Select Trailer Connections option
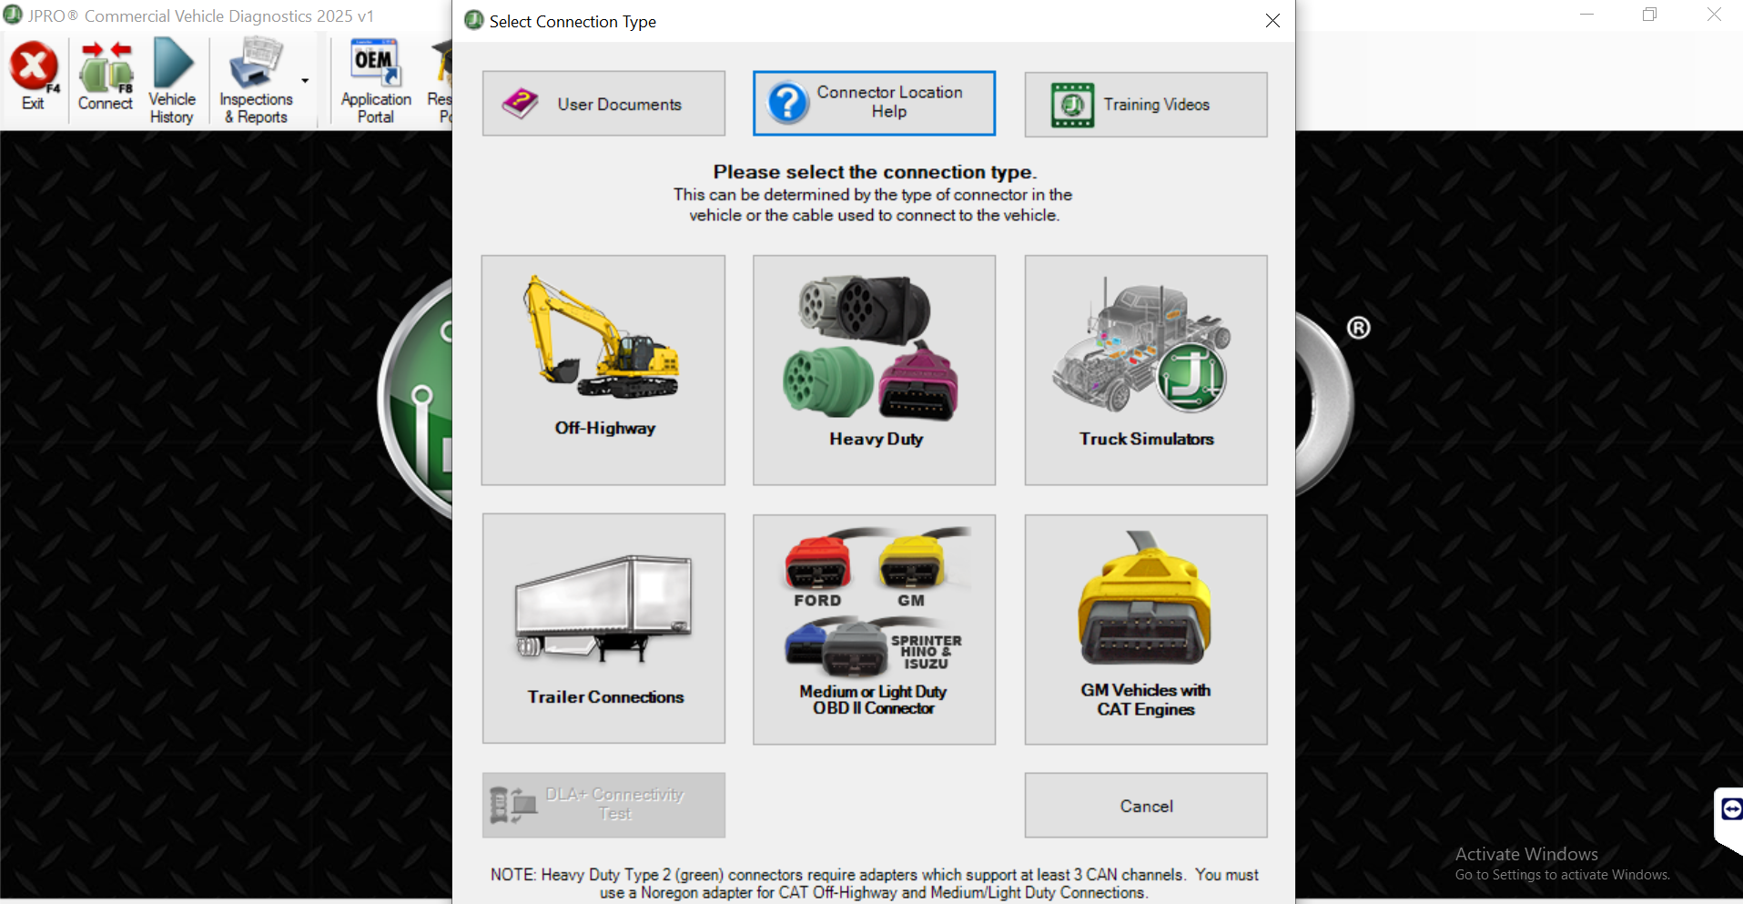 pyautogui.click(x=603, y=628)
